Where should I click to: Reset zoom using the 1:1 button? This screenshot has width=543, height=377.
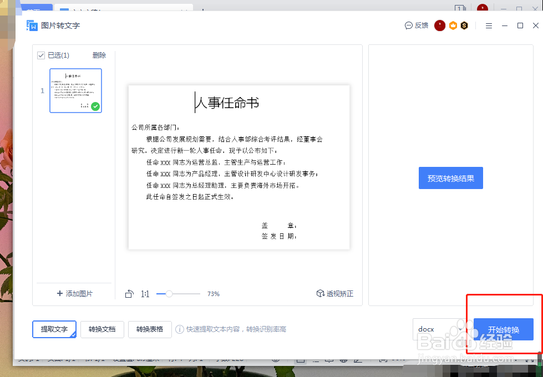tap(145, 294)
